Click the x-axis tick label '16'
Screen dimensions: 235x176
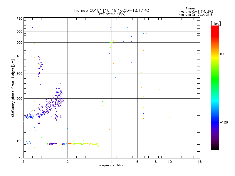click(200, 162)
